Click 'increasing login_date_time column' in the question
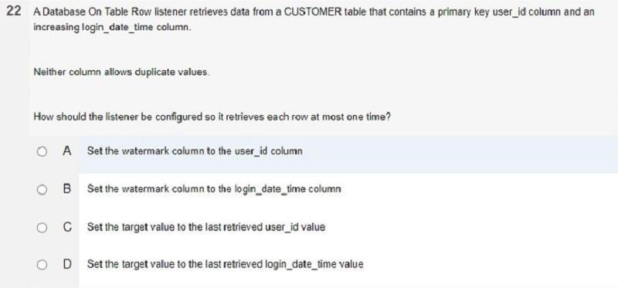This screenshot has width=618, height=288. [112, 29]
